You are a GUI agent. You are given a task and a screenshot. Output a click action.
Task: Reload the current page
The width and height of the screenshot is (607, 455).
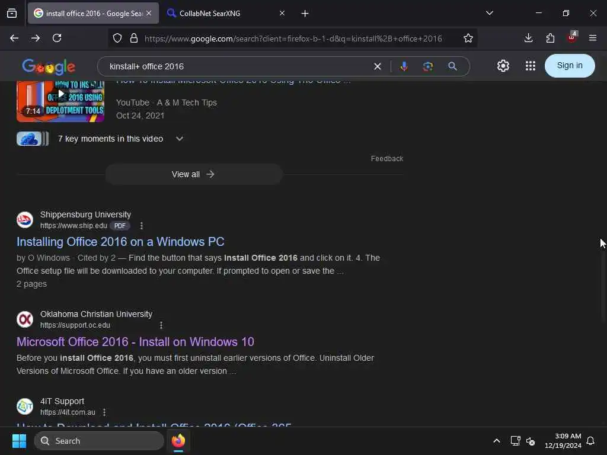coord(57,38)
